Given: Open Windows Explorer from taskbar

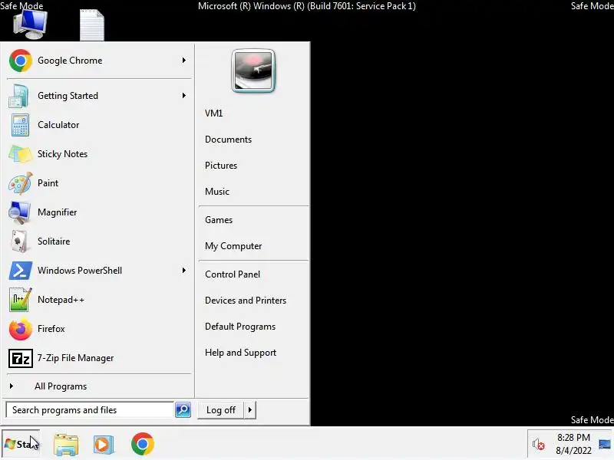Looking at the screenshot, I should point(66,445).
